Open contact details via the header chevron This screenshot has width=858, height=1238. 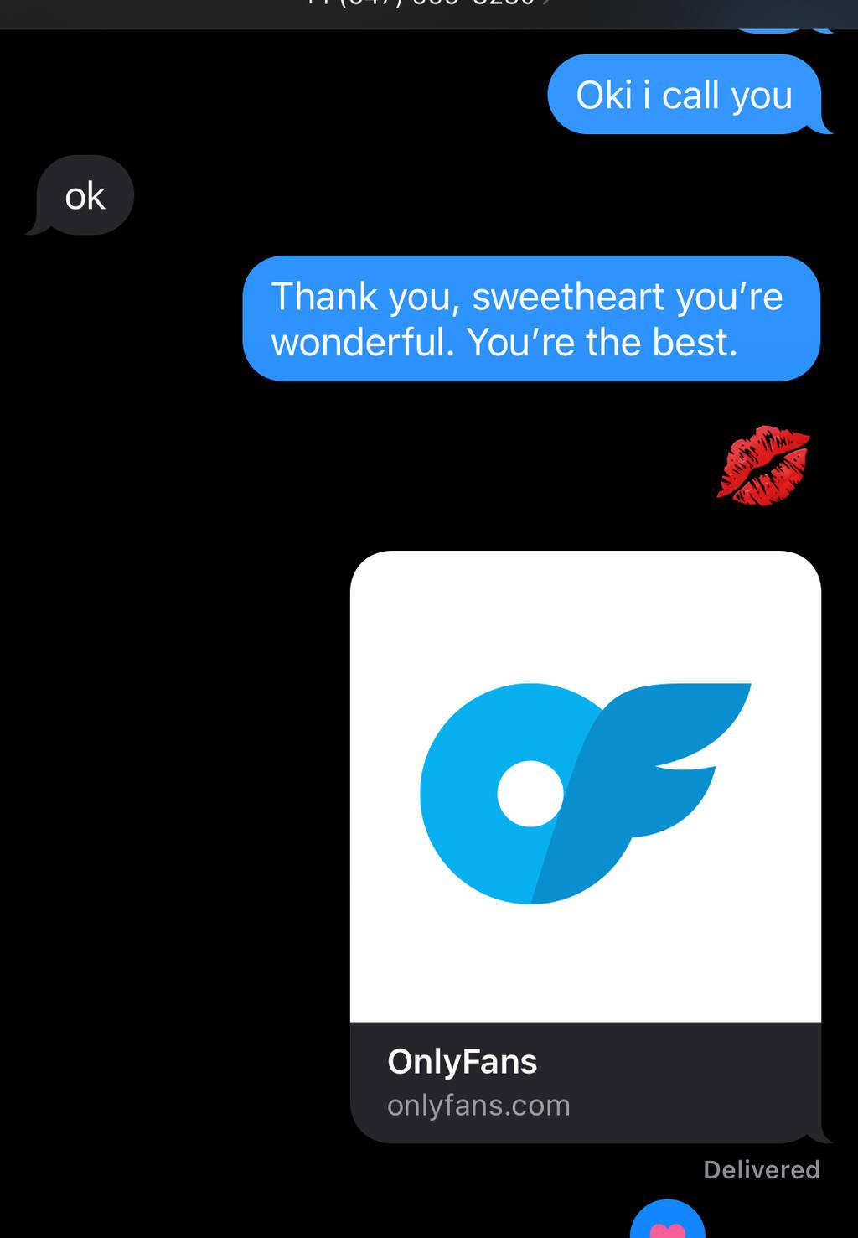tap(546, 3)
